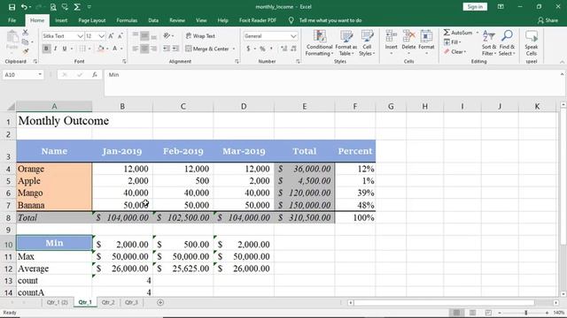The height and width of the screenshot is (318, 567).
Task: Add a new sheet with plus icon
Action: click(160, 302)
